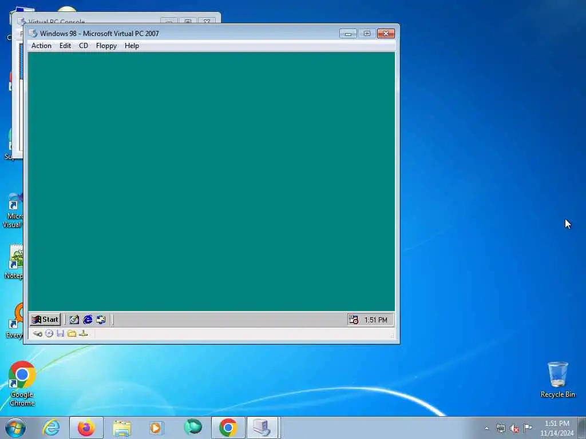This screenshot has width=586, height=439.
Task: Click the muted volume tray icon
Action: 514,429
